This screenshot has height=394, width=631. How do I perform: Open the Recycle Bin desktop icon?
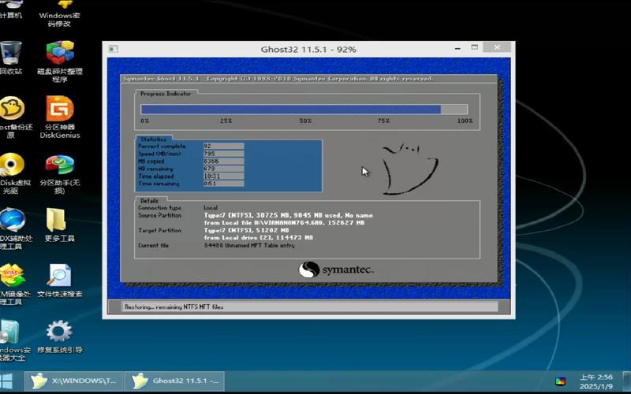pos(10,58)
